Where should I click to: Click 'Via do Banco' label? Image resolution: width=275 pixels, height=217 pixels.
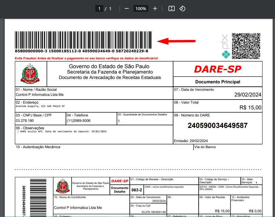tap(205, 147)
